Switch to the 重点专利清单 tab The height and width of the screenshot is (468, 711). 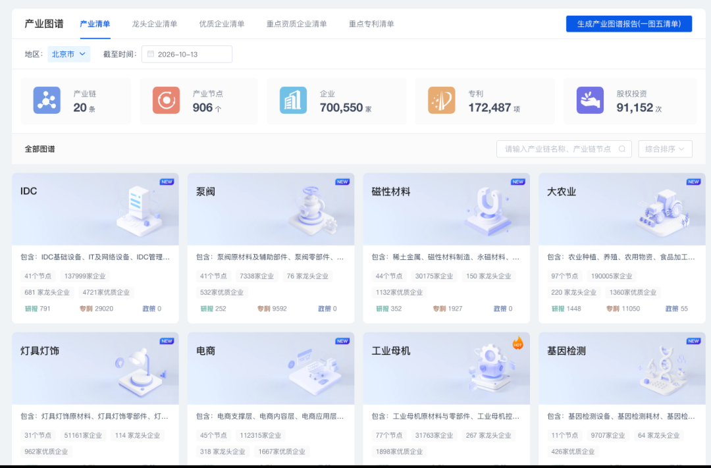pyautogui.click(x=371, y=24)
